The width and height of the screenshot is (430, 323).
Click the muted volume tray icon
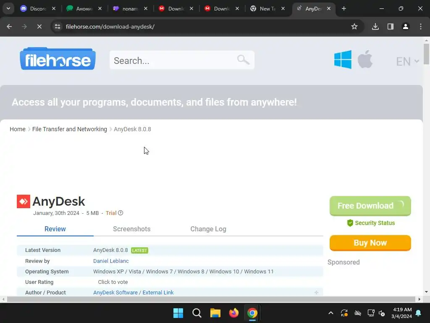(x=382, y=313)
